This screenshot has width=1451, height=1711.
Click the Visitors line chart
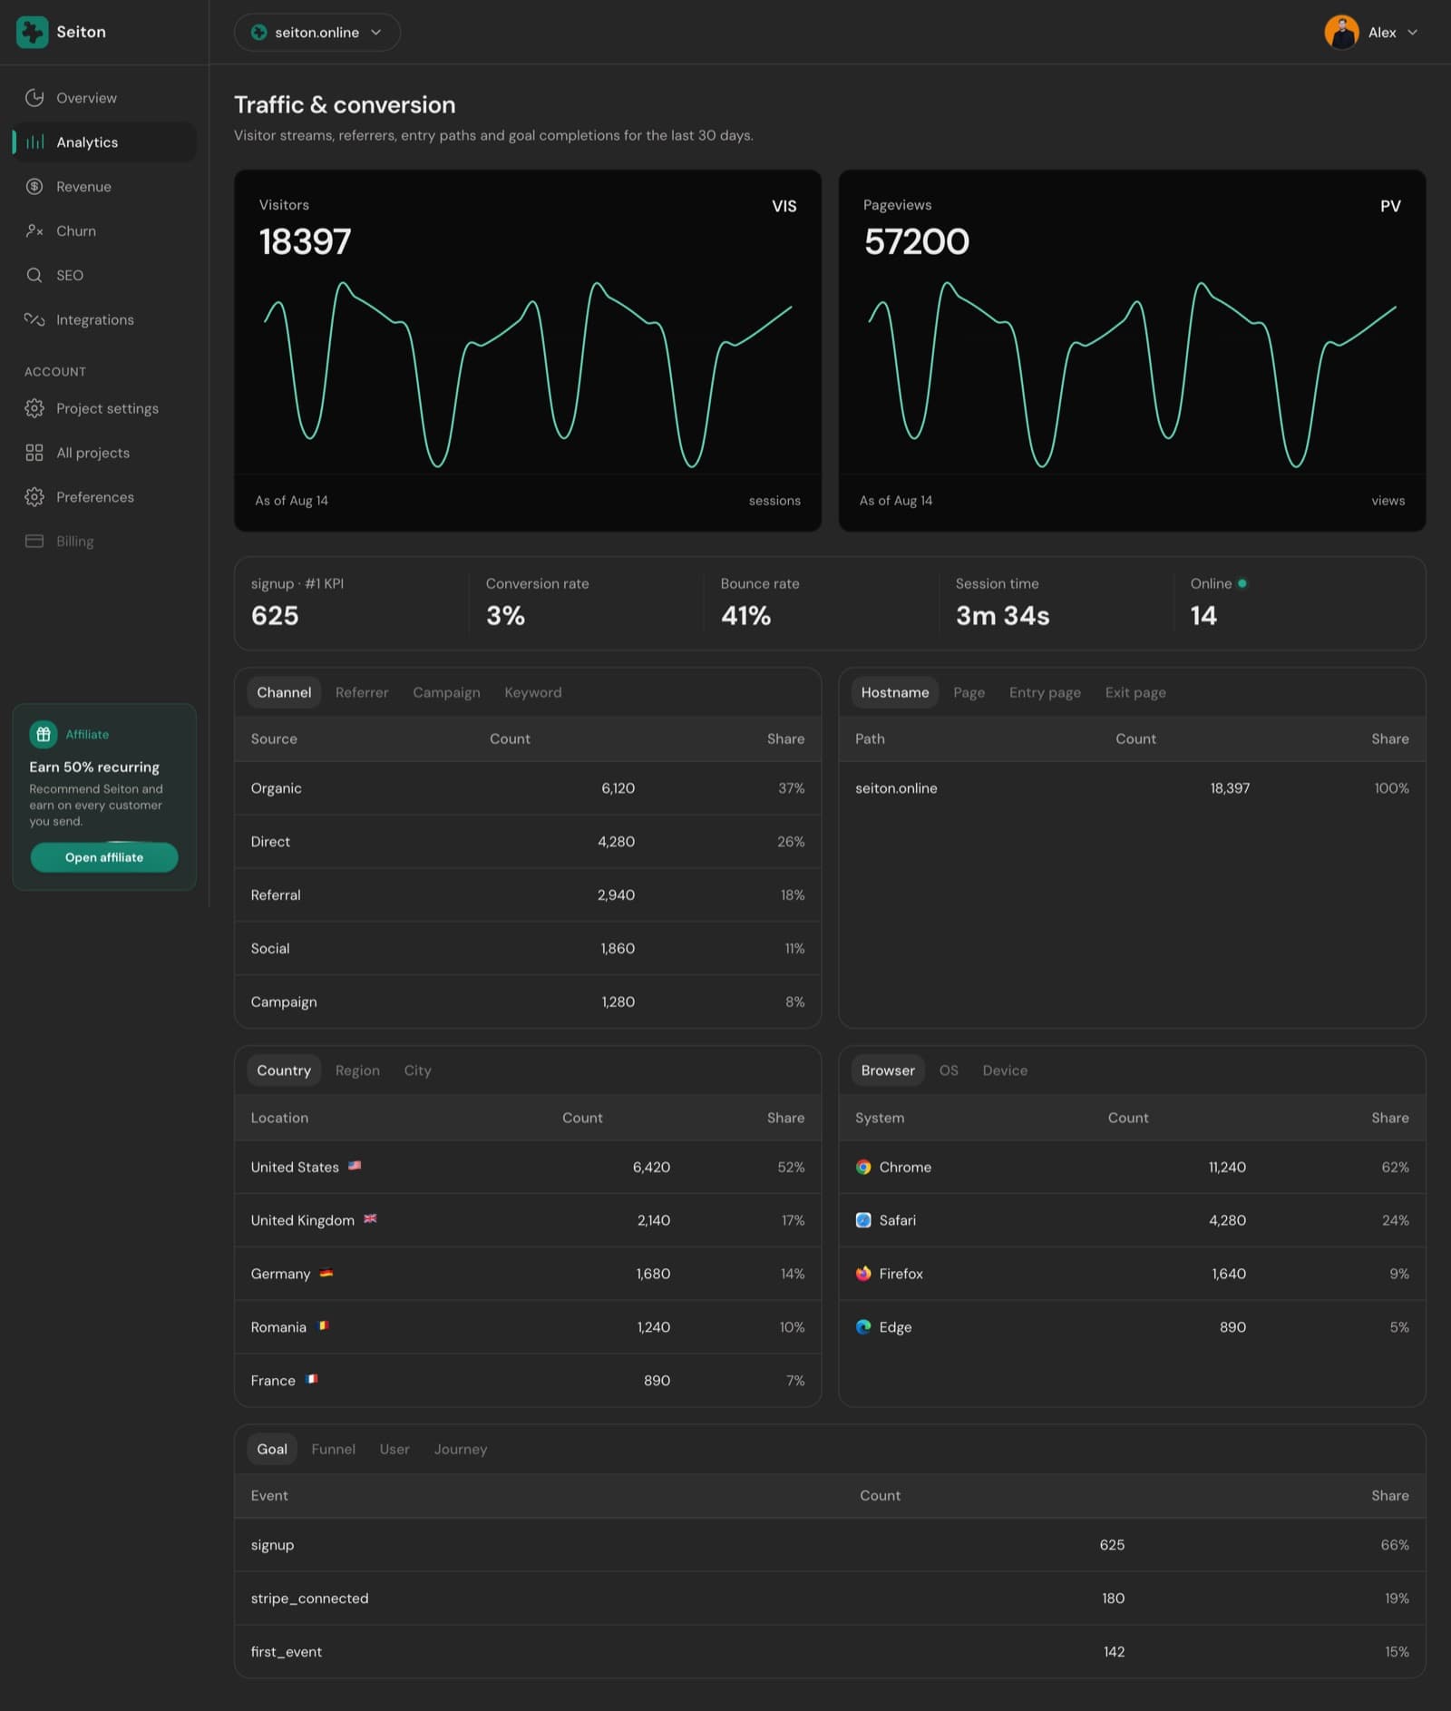coord(528,375)
